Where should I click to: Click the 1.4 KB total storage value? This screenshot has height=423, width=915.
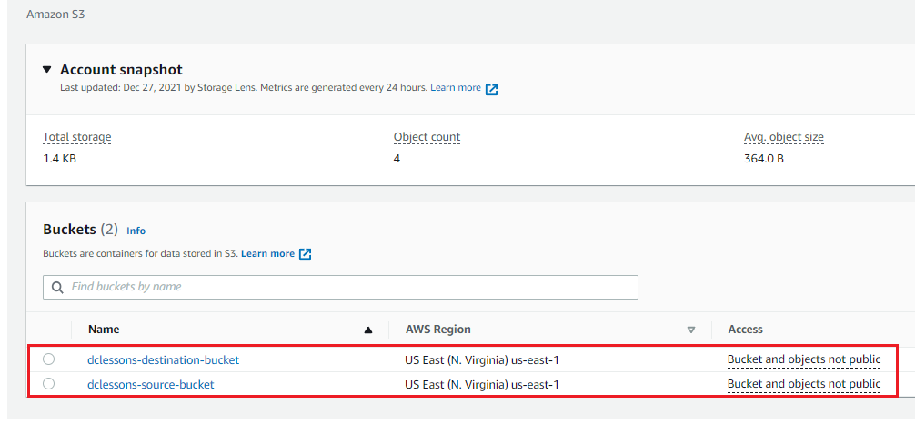(59, 159)
